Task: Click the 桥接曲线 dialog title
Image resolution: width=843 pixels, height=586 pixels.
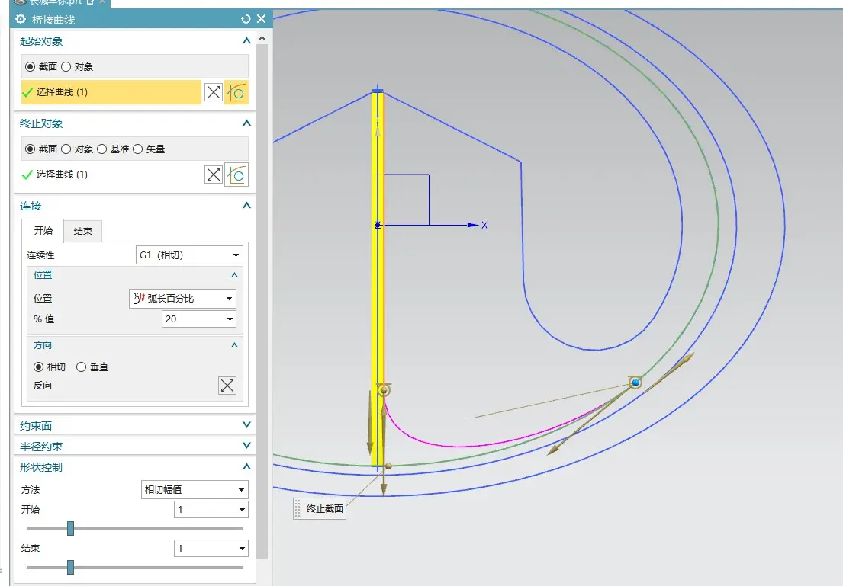Action: point(53,20)
